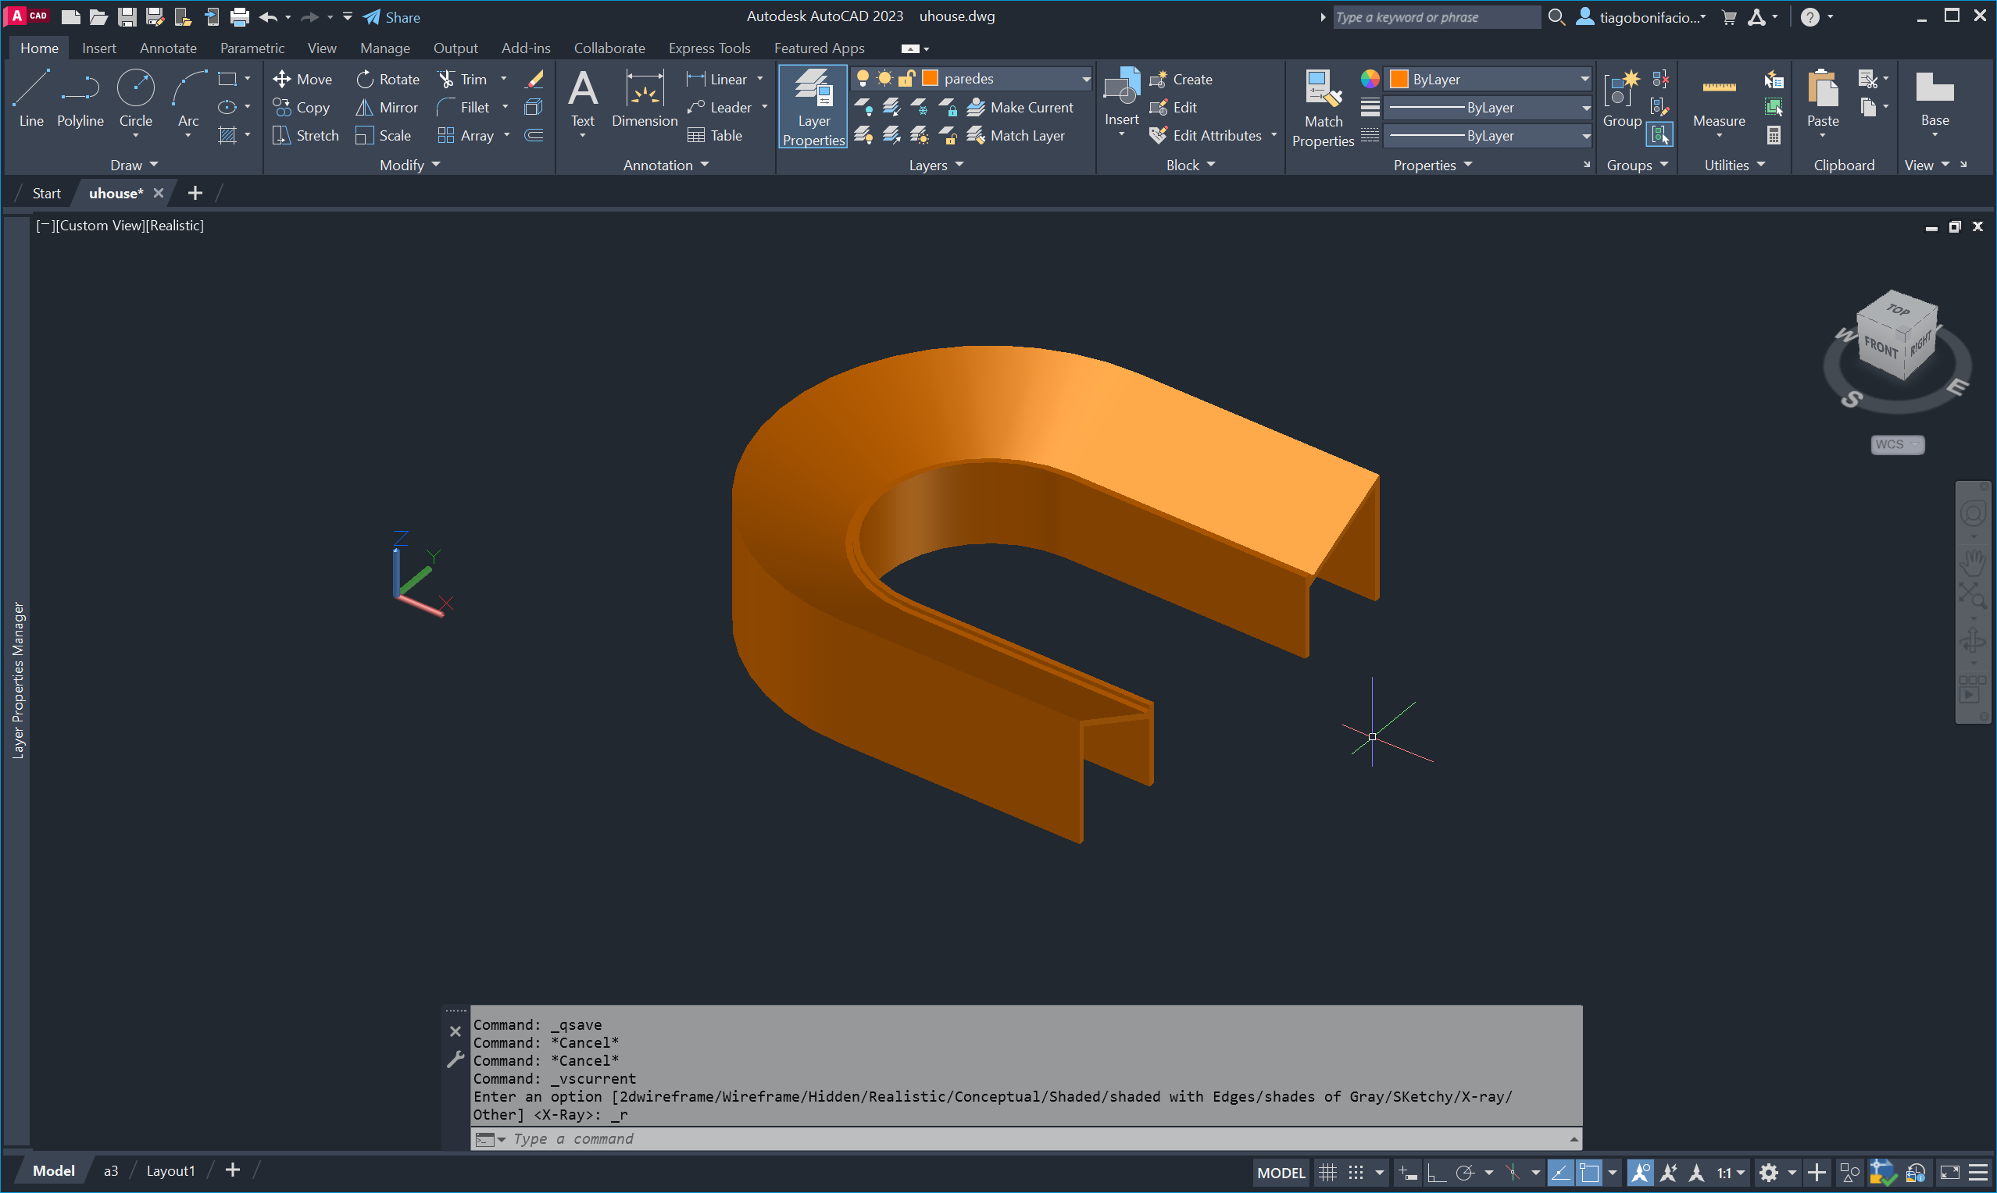Switch to the Annotate ribbon tab
This screenshot has height=1193, width=1997.
tap(167, 48)
